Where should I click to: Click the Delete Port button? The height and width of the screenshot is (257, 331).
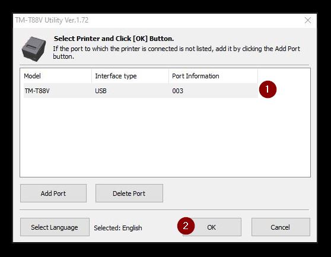tap(129, 193)
